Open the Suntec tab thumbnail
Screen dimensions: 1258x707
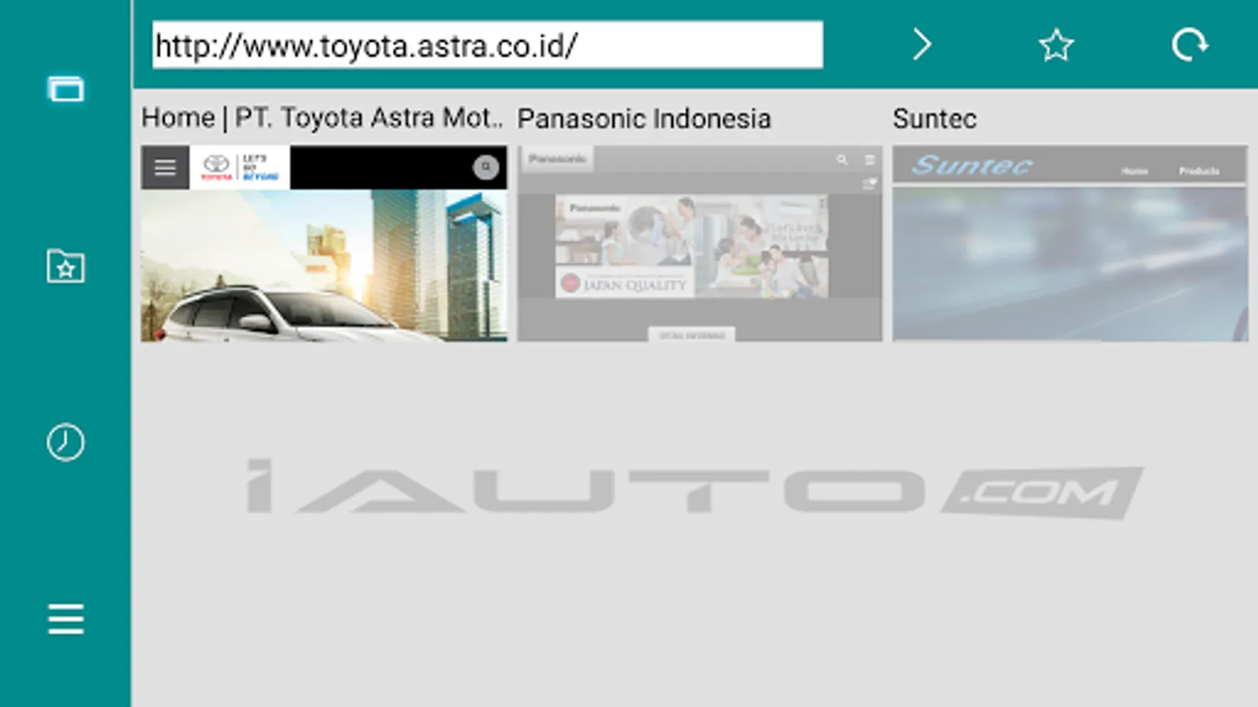1070,244
